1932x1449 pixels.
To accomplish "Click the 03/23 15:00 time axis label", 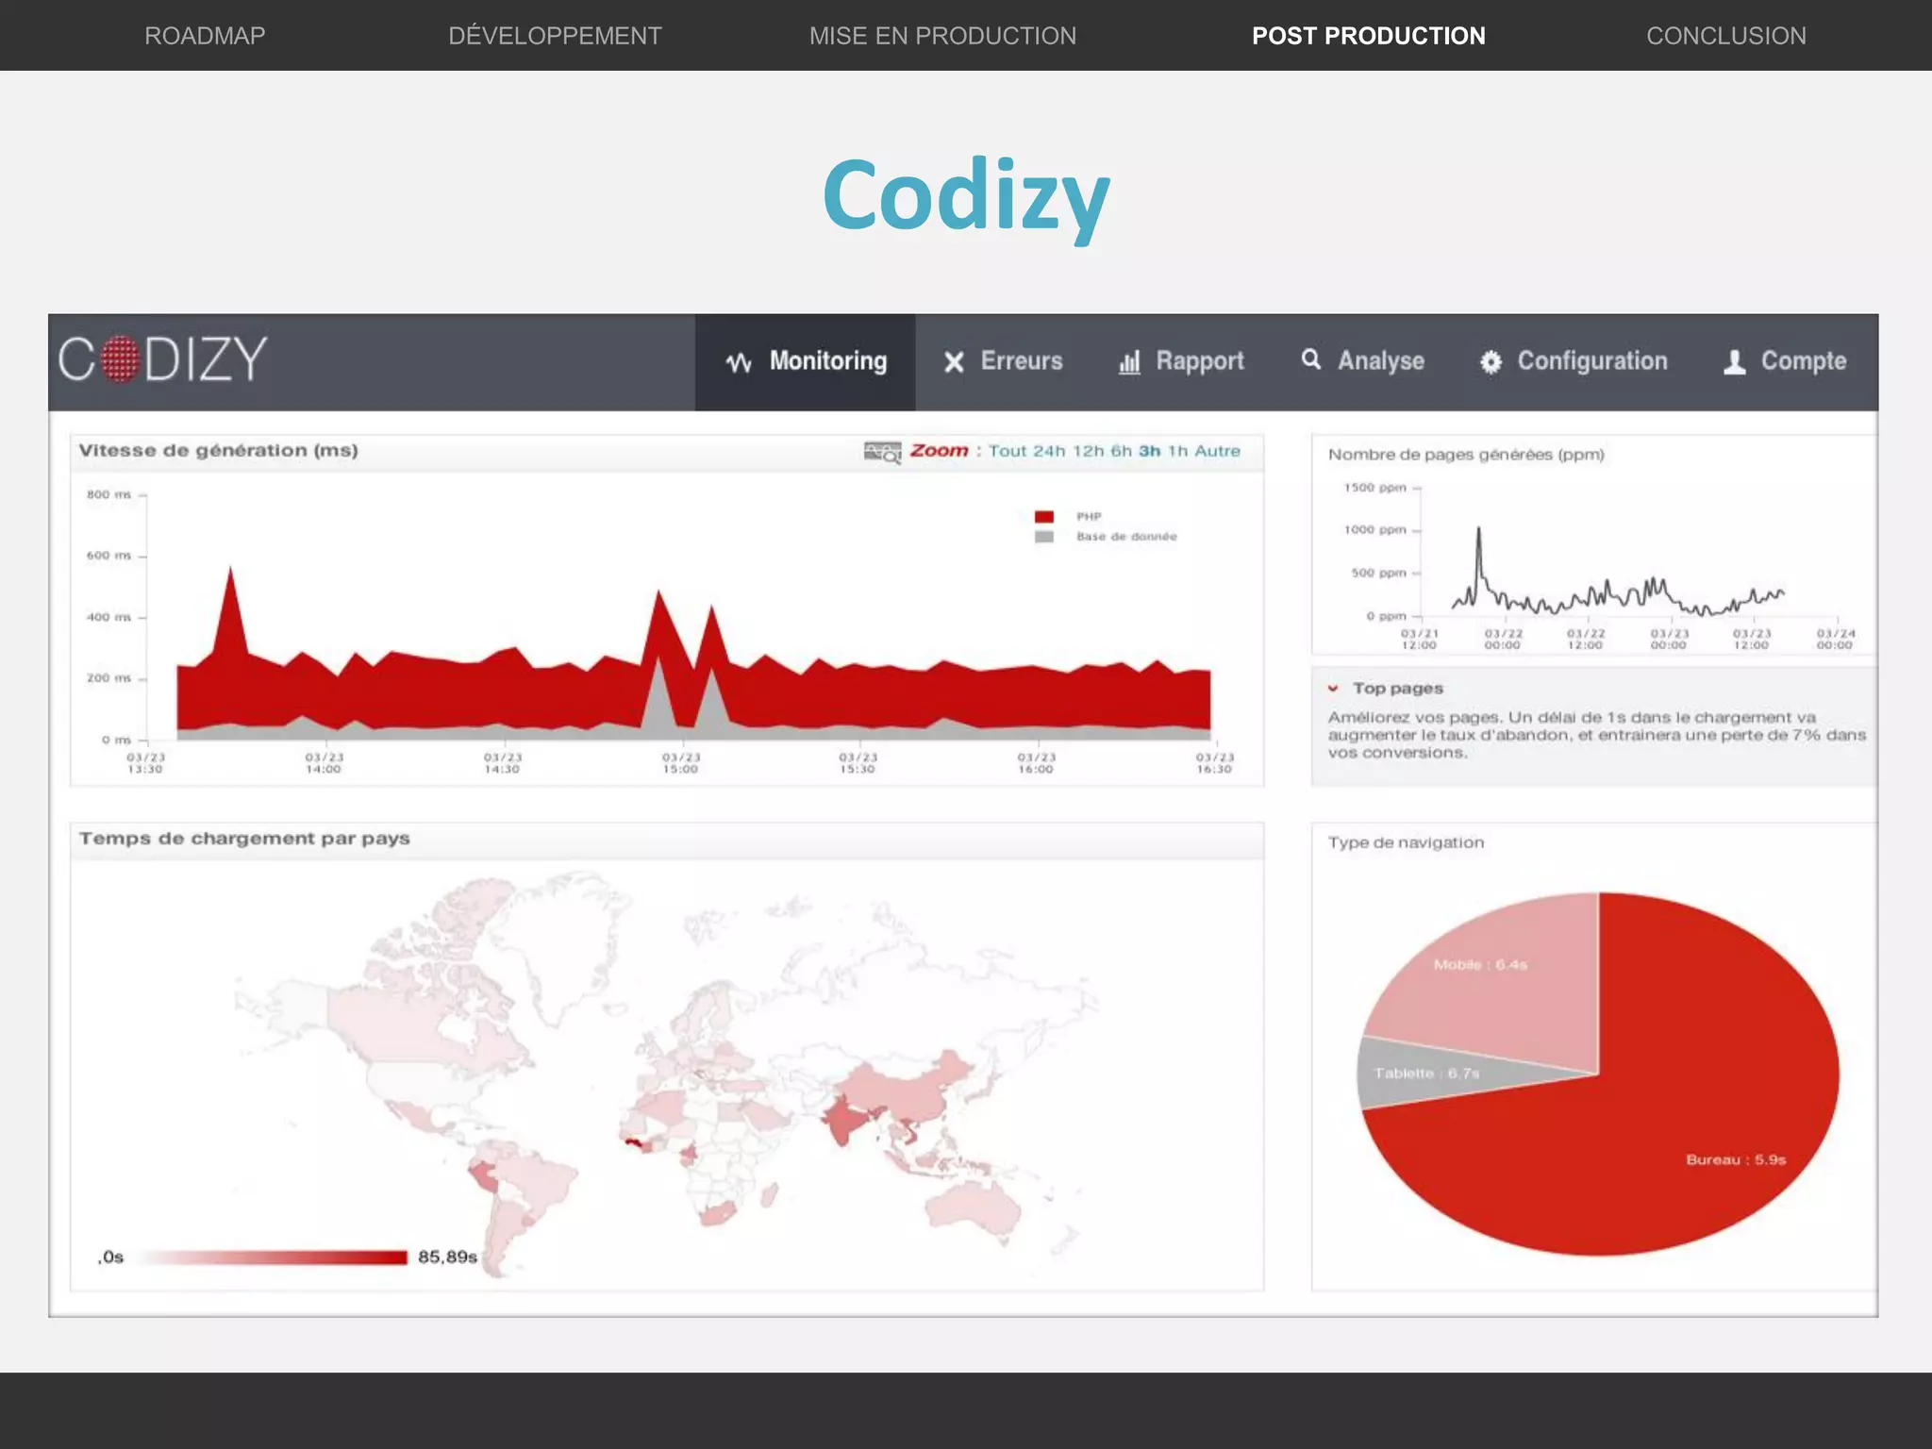I will (x=680, y=763).
